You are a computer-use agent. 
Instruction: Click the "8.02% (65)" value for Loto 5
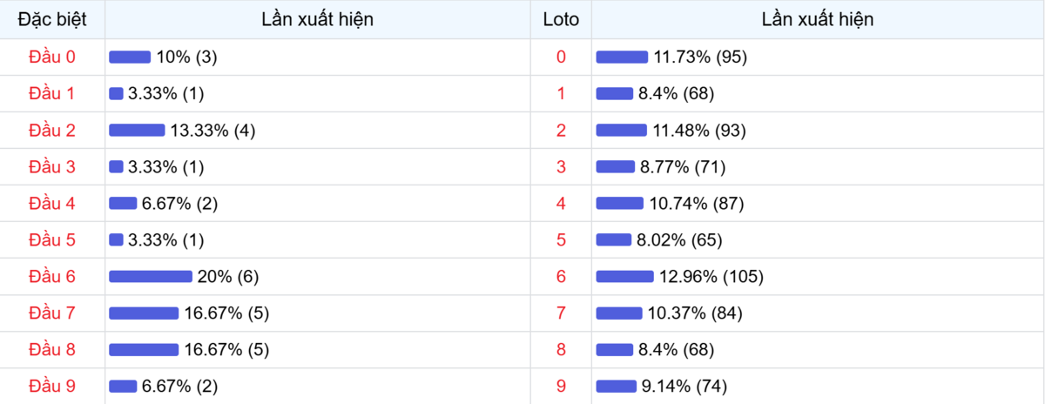(x=679, y=239)
